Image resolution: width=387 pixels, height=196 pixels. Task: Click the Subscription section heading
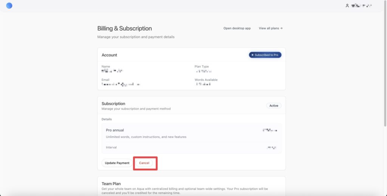[113, 103]
